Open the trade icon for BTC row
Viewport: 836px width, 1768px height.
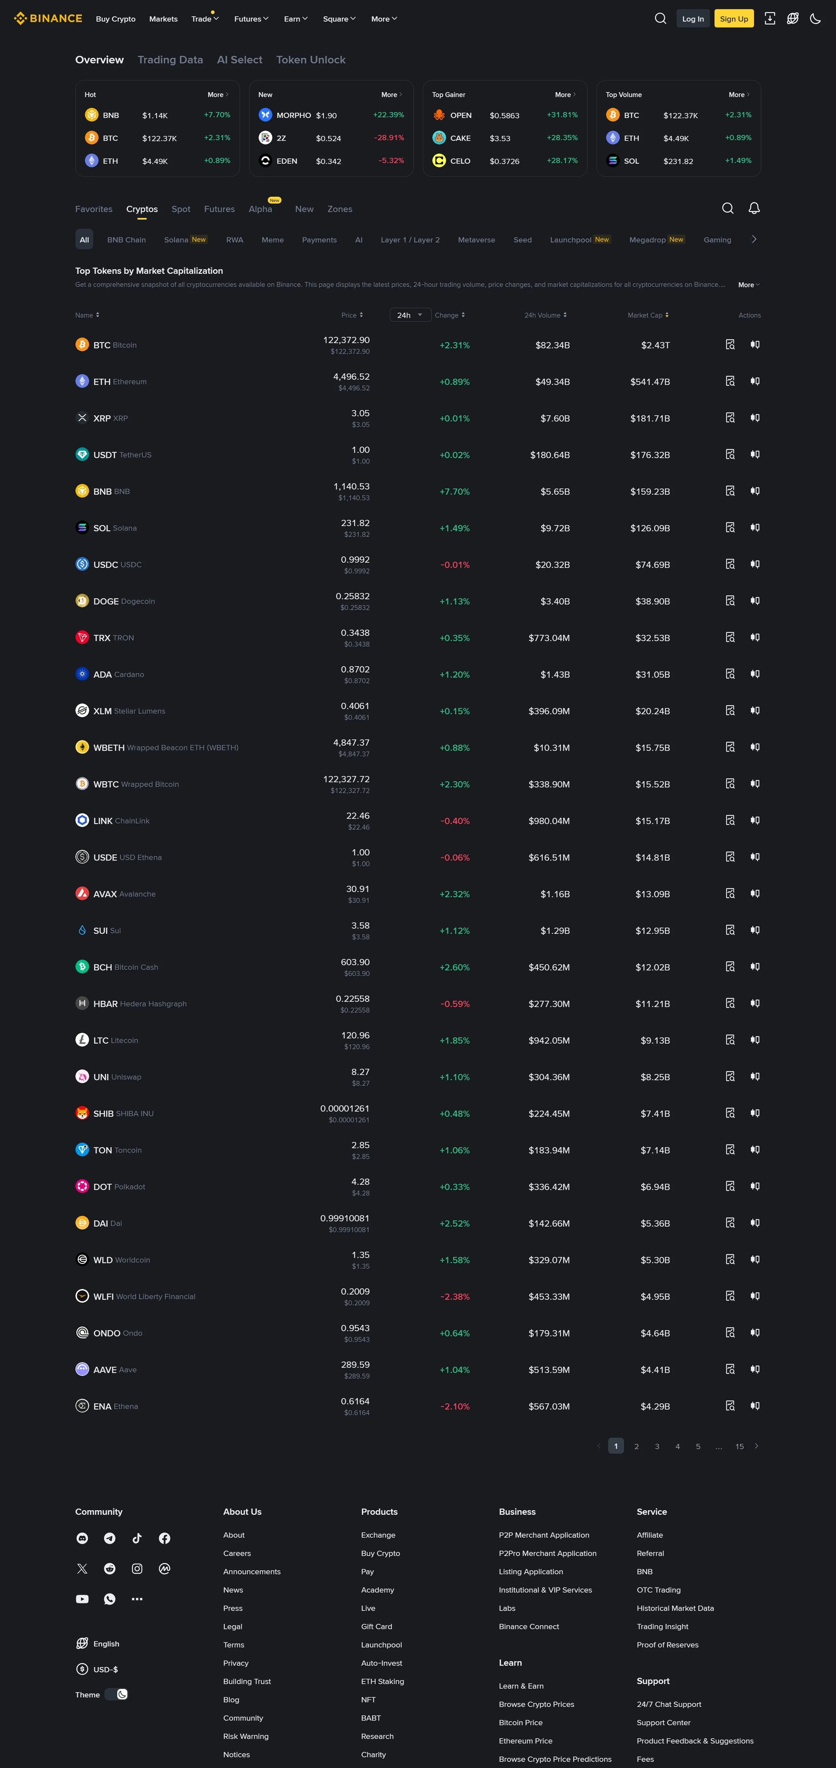[754, 344]
